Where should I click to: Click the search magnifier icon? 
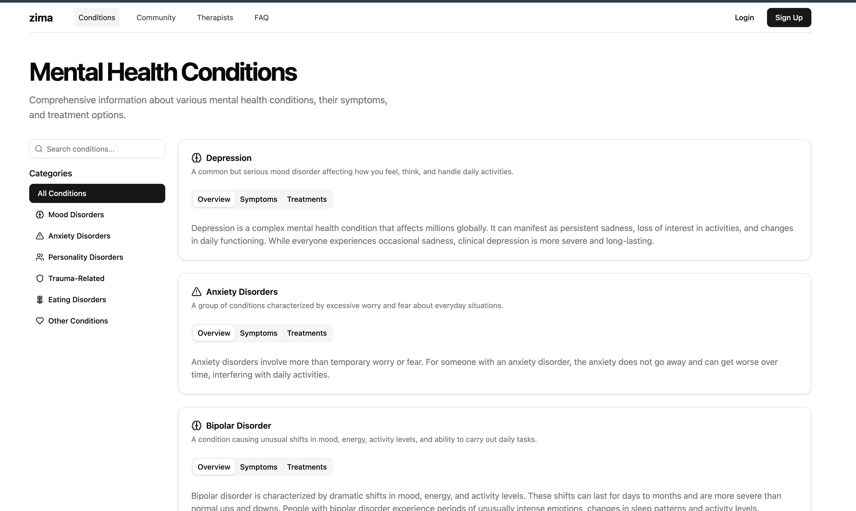pos(39,149)
